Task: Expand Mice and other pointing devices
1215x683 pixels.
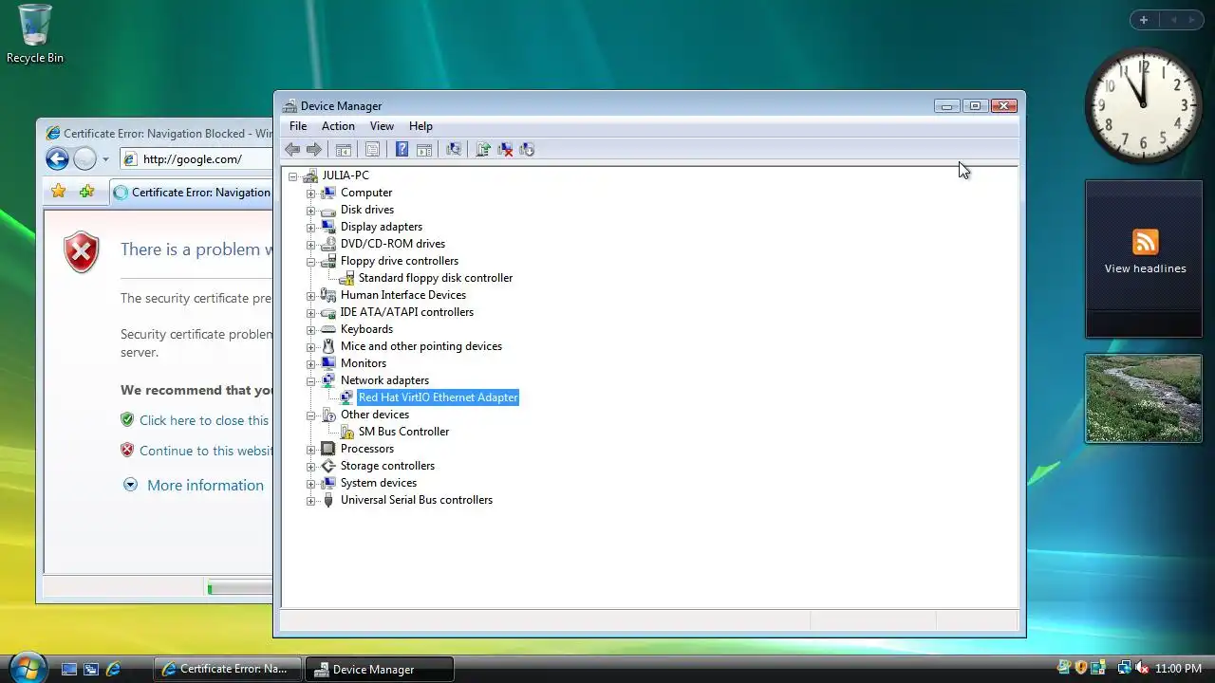Action: [x=310, y=346]
